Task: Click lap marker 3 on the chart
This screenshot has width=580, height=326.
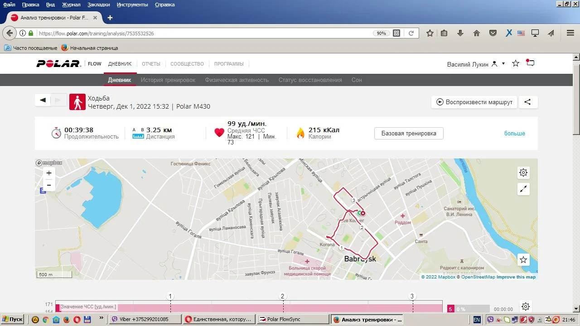Action: (x=412, y=296)
